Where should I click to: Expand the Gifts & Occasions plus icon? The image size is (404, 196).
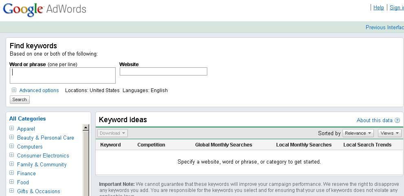(12, 191)
